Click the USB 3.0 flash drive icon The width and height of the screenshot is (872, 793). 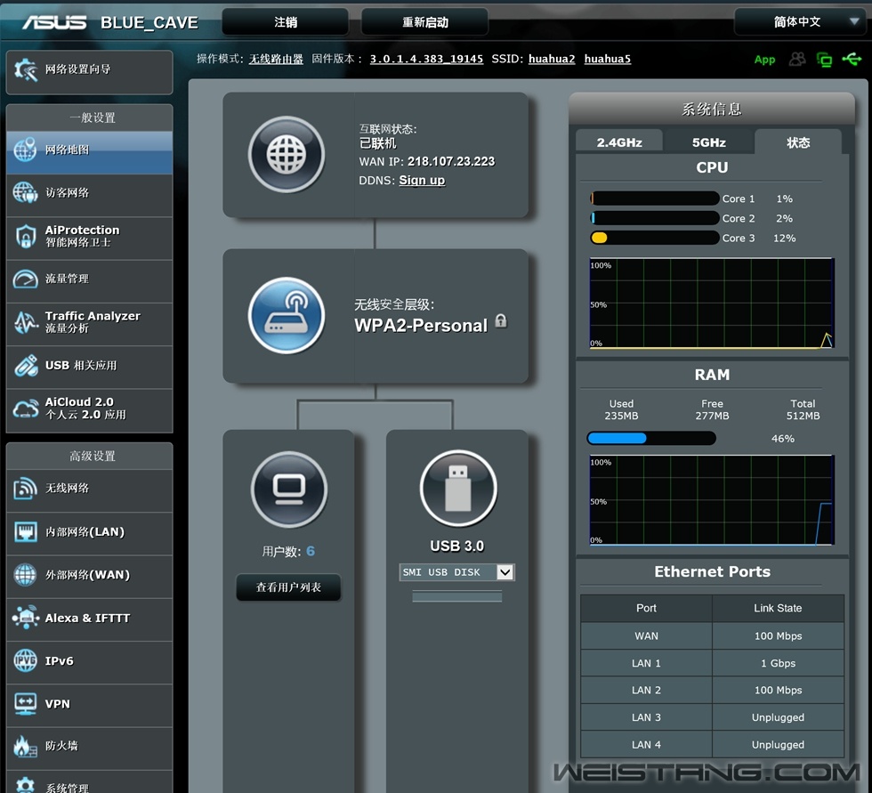point(457,489)
